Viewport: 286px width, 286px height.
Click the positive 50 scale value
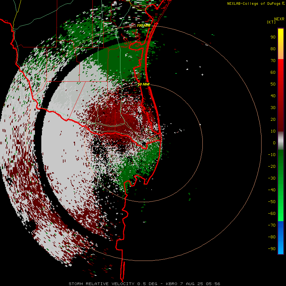pos(273,84)
